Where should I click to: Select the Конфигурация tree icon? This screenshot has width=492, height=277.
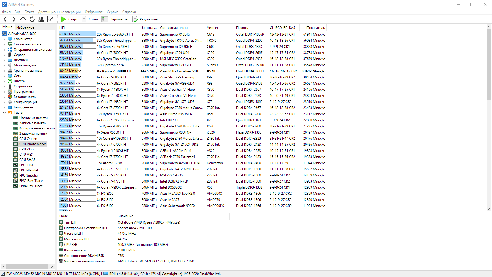[10, 102]
